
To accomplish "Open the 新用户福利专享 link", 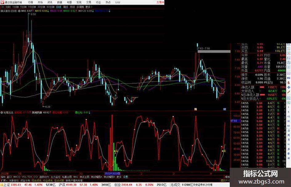I will 74,181.
